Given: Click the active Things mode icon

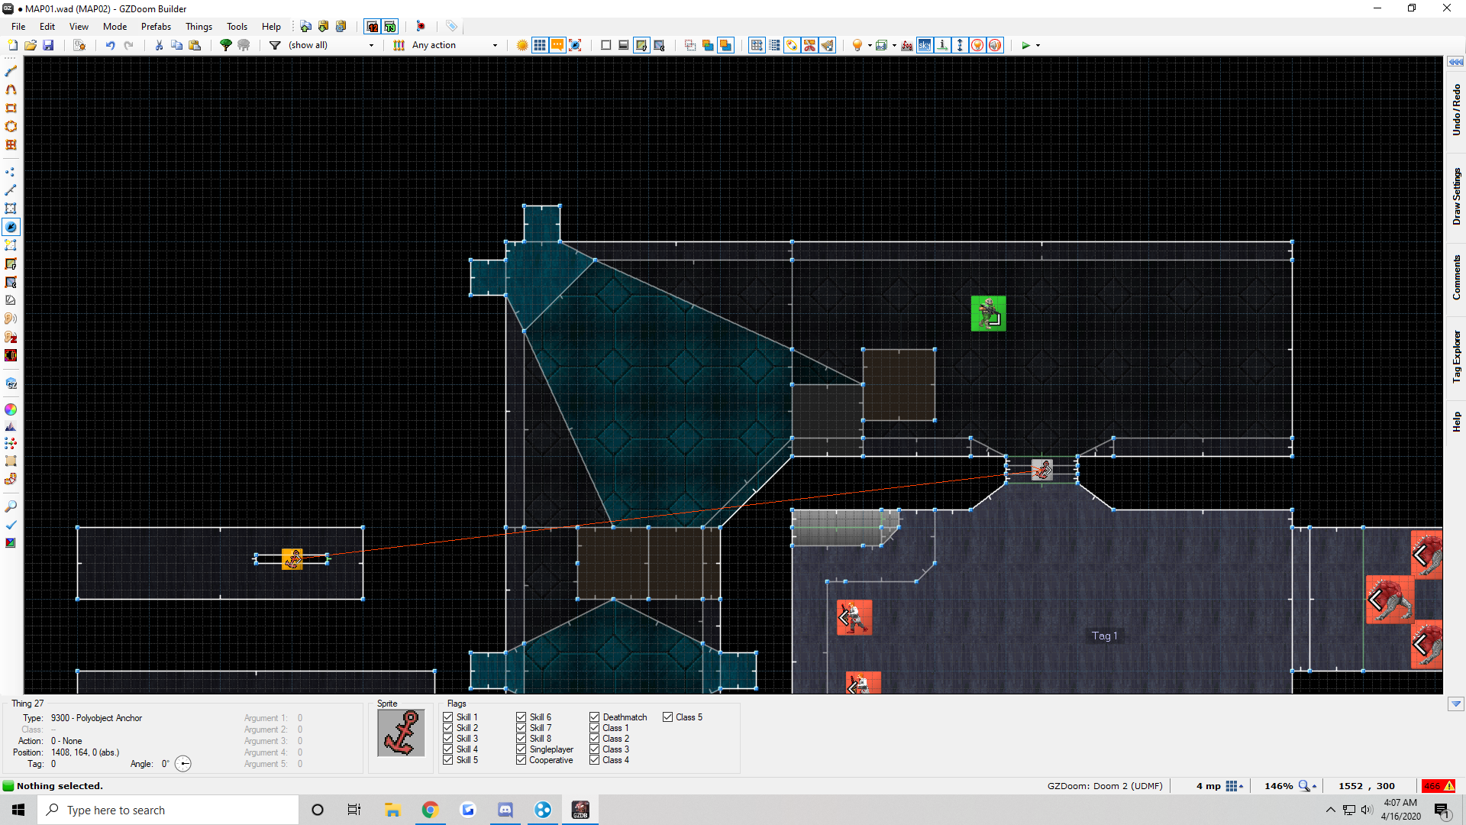Looking at the screenshot, I should click(x=11, y=227).
